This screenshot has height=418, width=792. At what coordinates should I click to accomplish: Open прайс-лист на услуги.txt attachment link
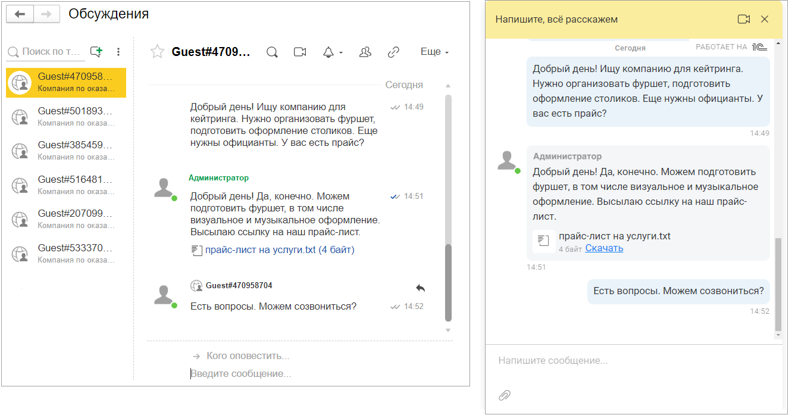(260, 250)
